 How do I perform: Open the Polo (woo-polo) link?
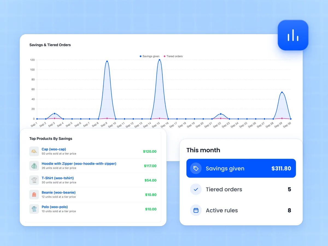pyautogui.click(x=55, y=207)
